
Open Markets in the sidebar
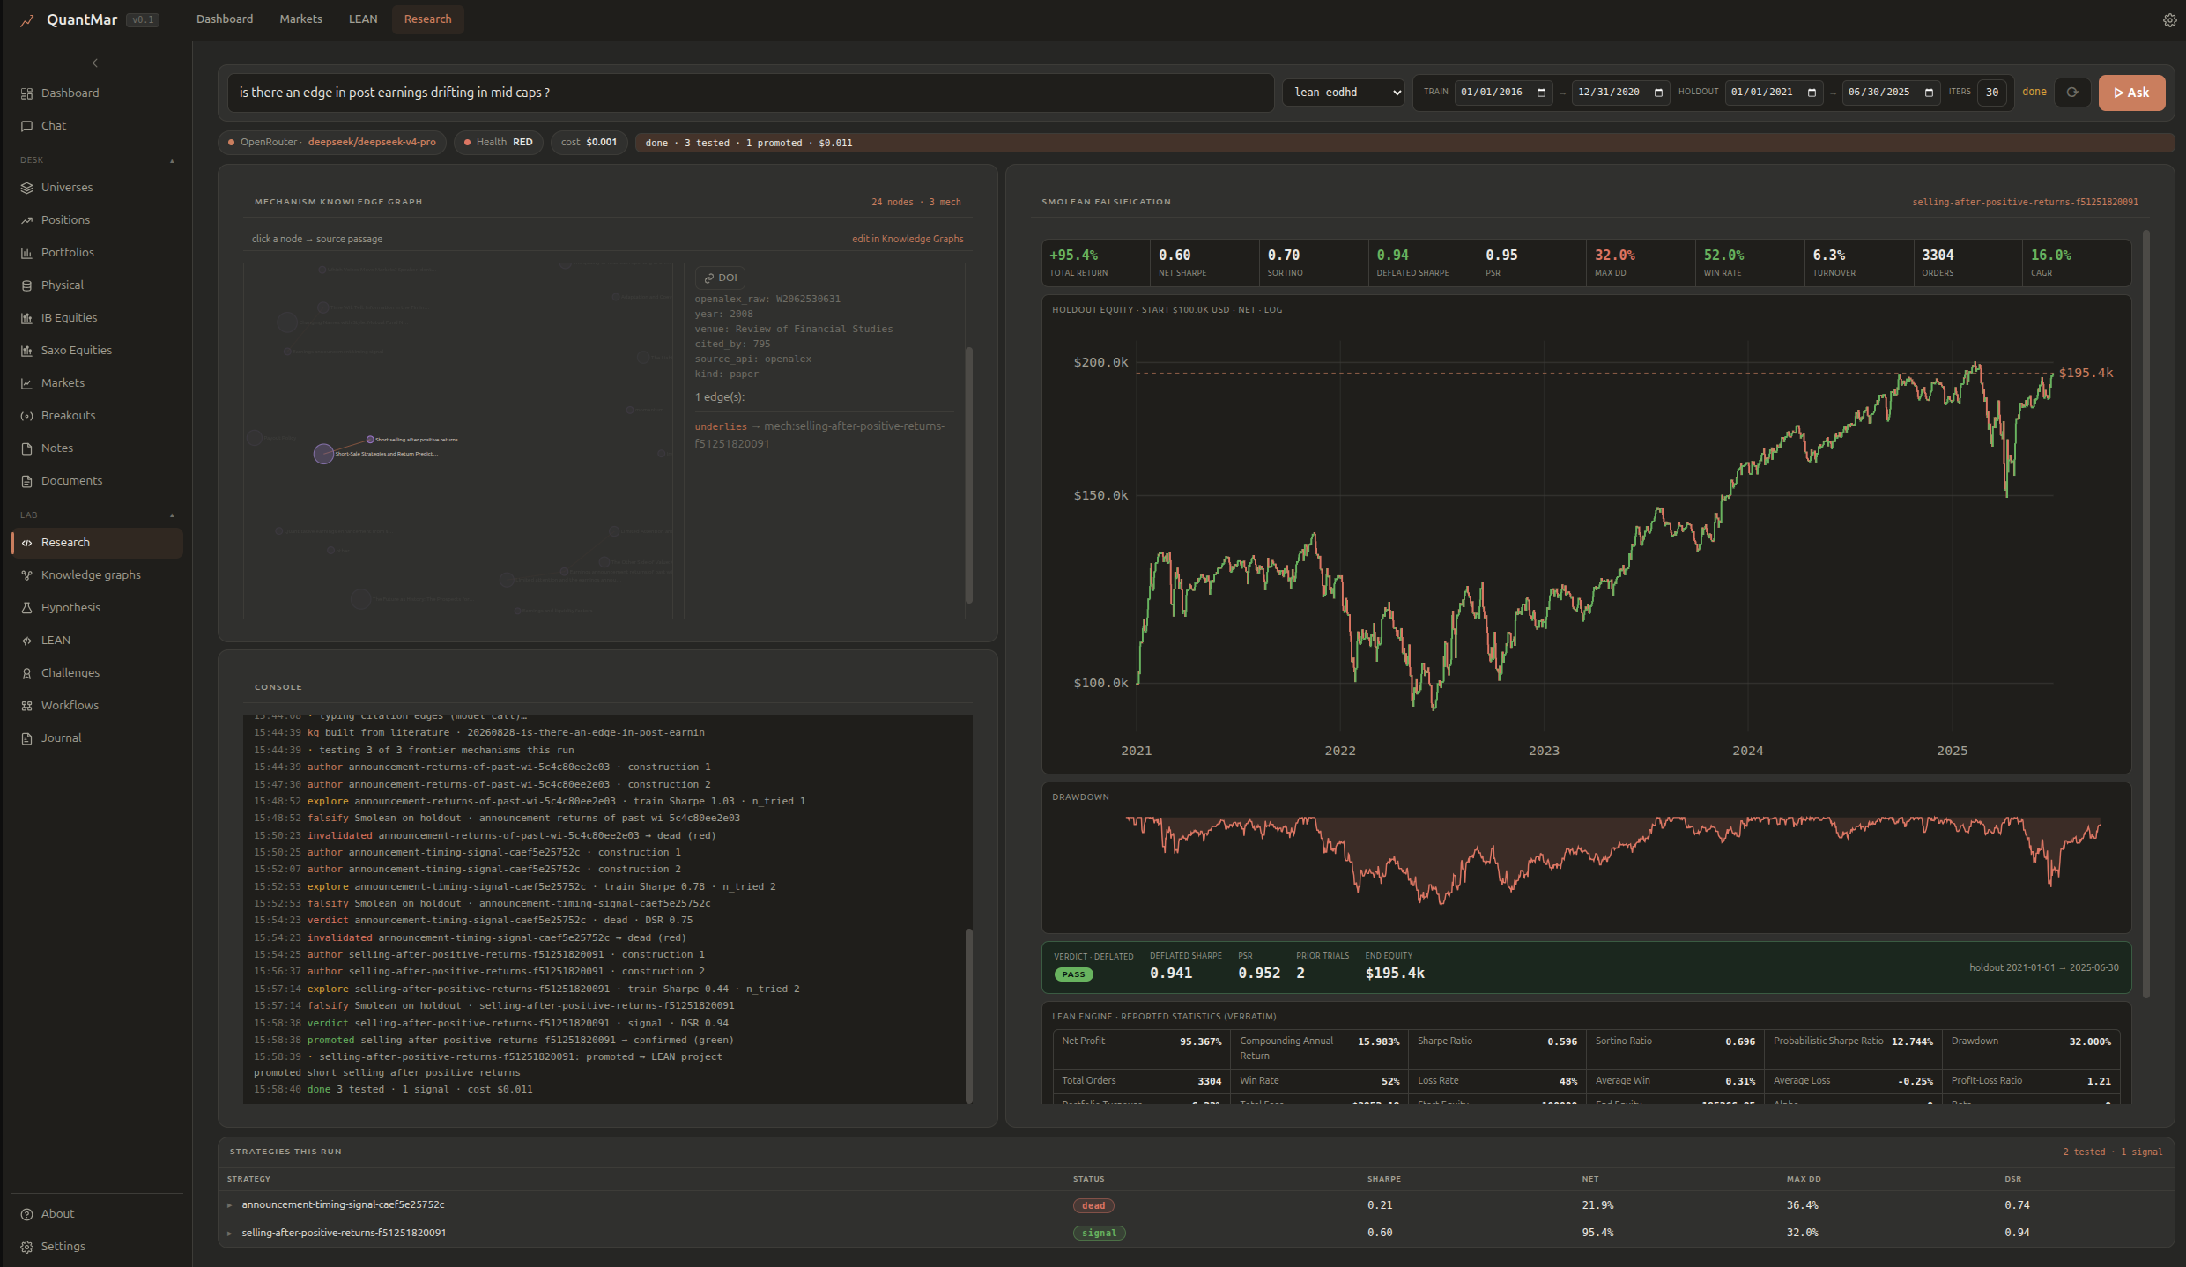[x=97, y=383]
